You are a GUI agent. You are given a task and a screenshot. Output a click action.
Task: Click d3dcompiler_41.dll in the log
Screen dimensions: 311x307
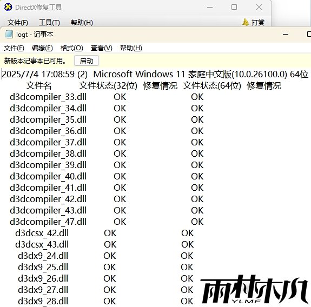coord(48,188)
